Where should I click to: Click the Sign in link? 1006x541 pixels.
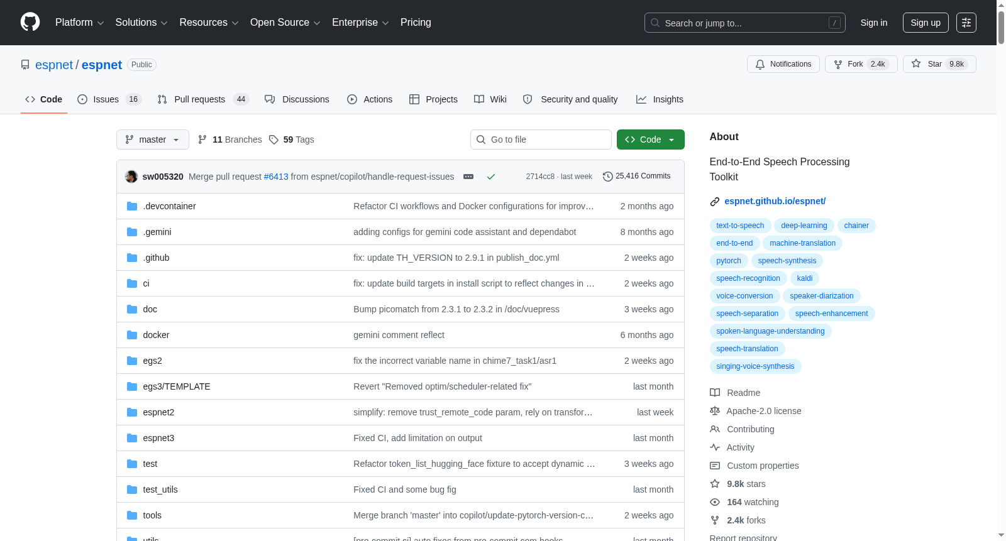click(x=874, y=23)
